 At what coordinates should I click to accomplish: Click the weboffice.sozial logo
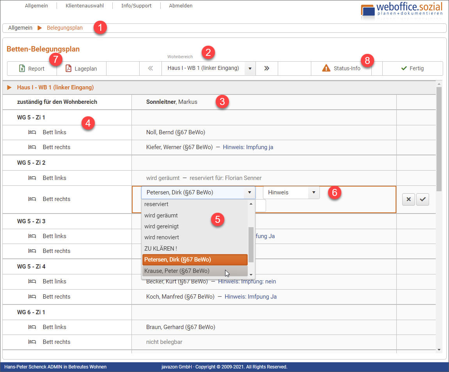coord(401,11)
